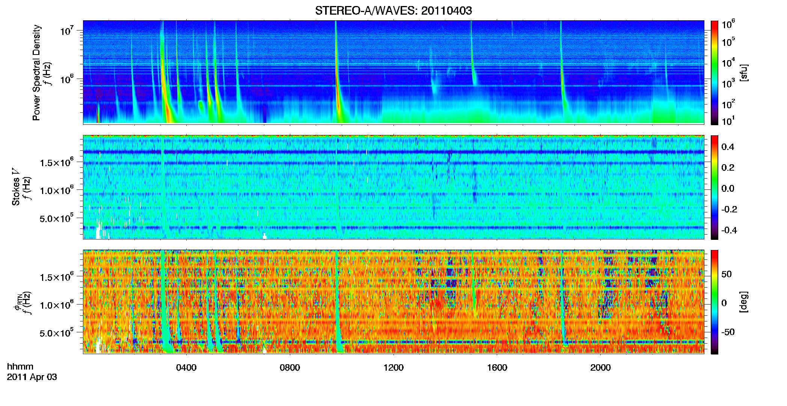787x406 pixels.
Task: Click the 1200 time axis tick label
Action: [393, 368]
